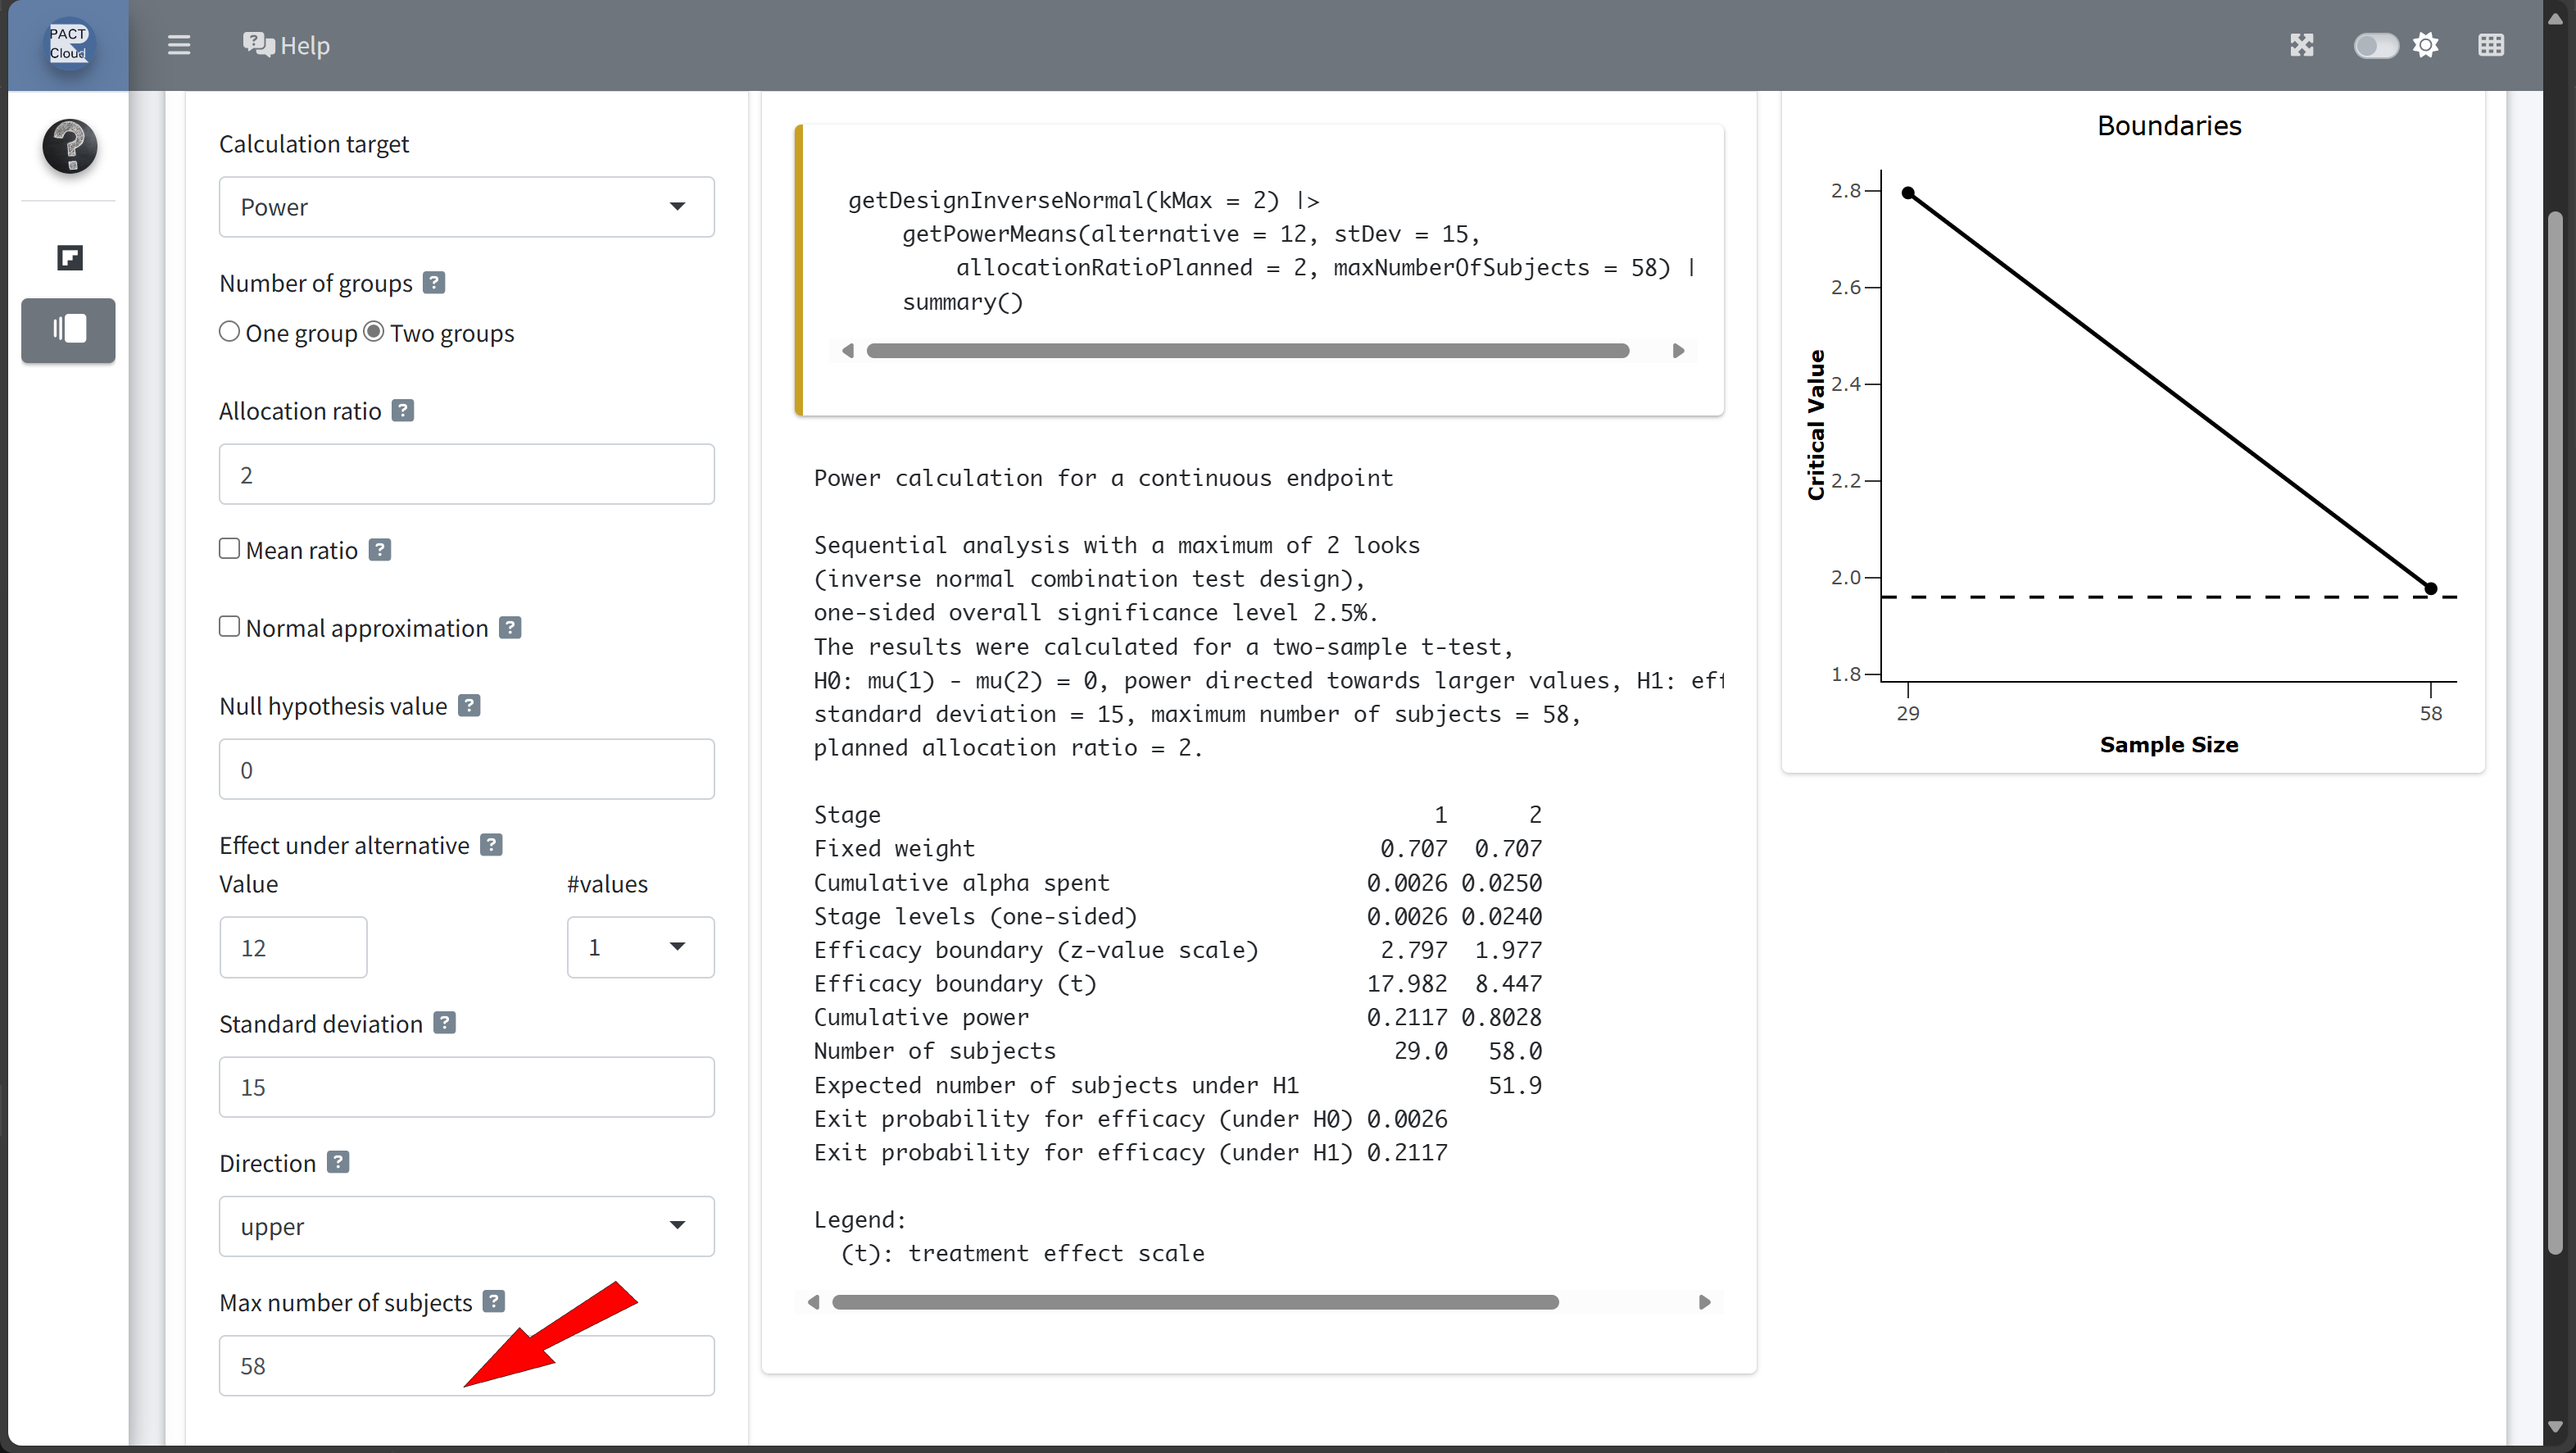This screenshot has height=1453, width=2576.
Task: Enable the Normal approximation checkbox
Action: point(230,627)
